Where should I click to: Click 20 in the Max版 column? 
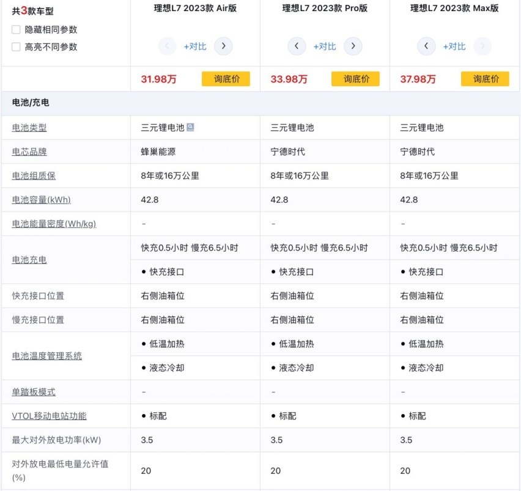[405, 471]
